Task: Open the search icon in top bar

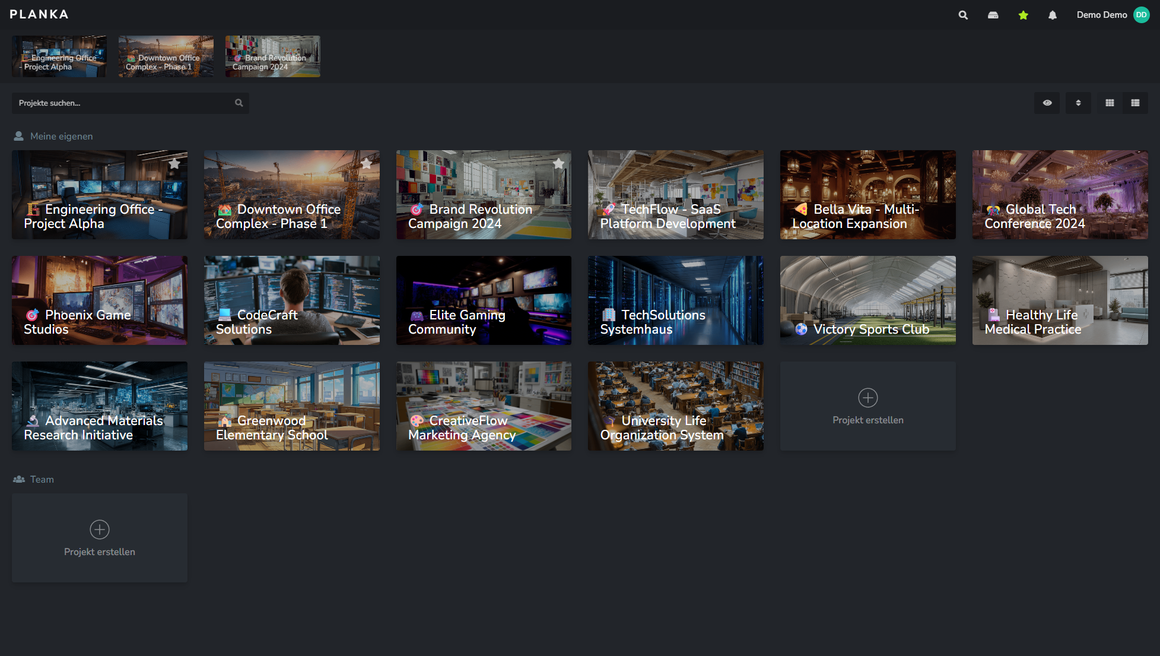Action: click(962, 15)
